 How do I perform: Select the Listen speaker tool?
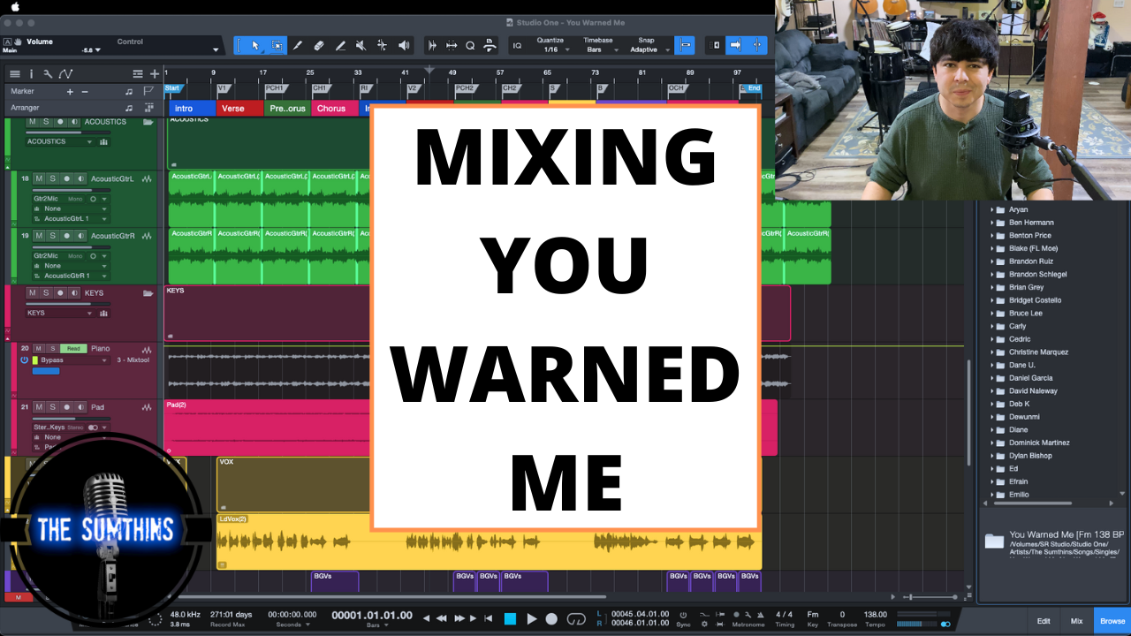404,45
